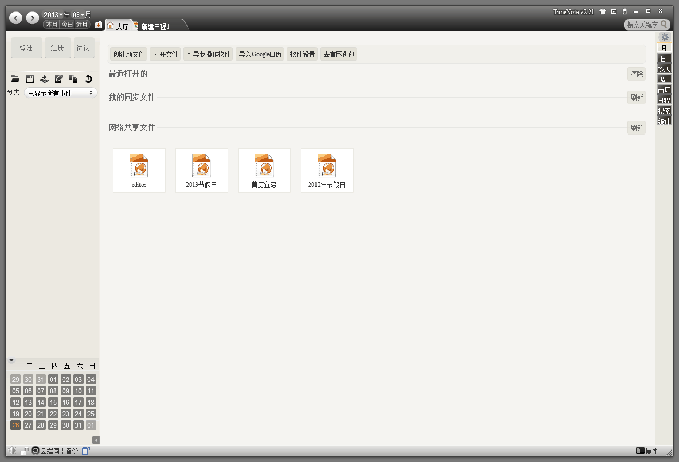
Task: Click the edit pencil icon in sidebar
Action: pyautogui.click(x=59, y=79)
